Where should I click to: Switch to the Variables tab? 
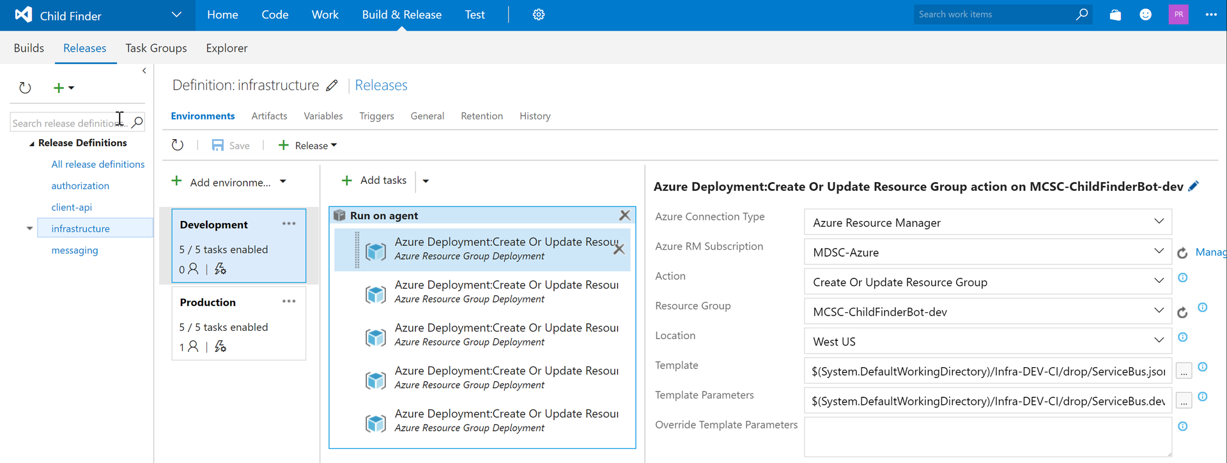(323, 116)
